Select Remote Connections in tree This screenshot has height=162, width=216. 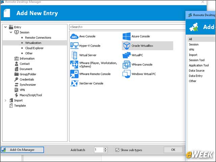tap(38, 37)
